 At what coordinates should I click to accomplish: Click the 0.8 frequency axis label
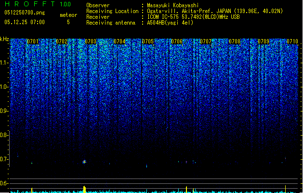tap(4, 135)
